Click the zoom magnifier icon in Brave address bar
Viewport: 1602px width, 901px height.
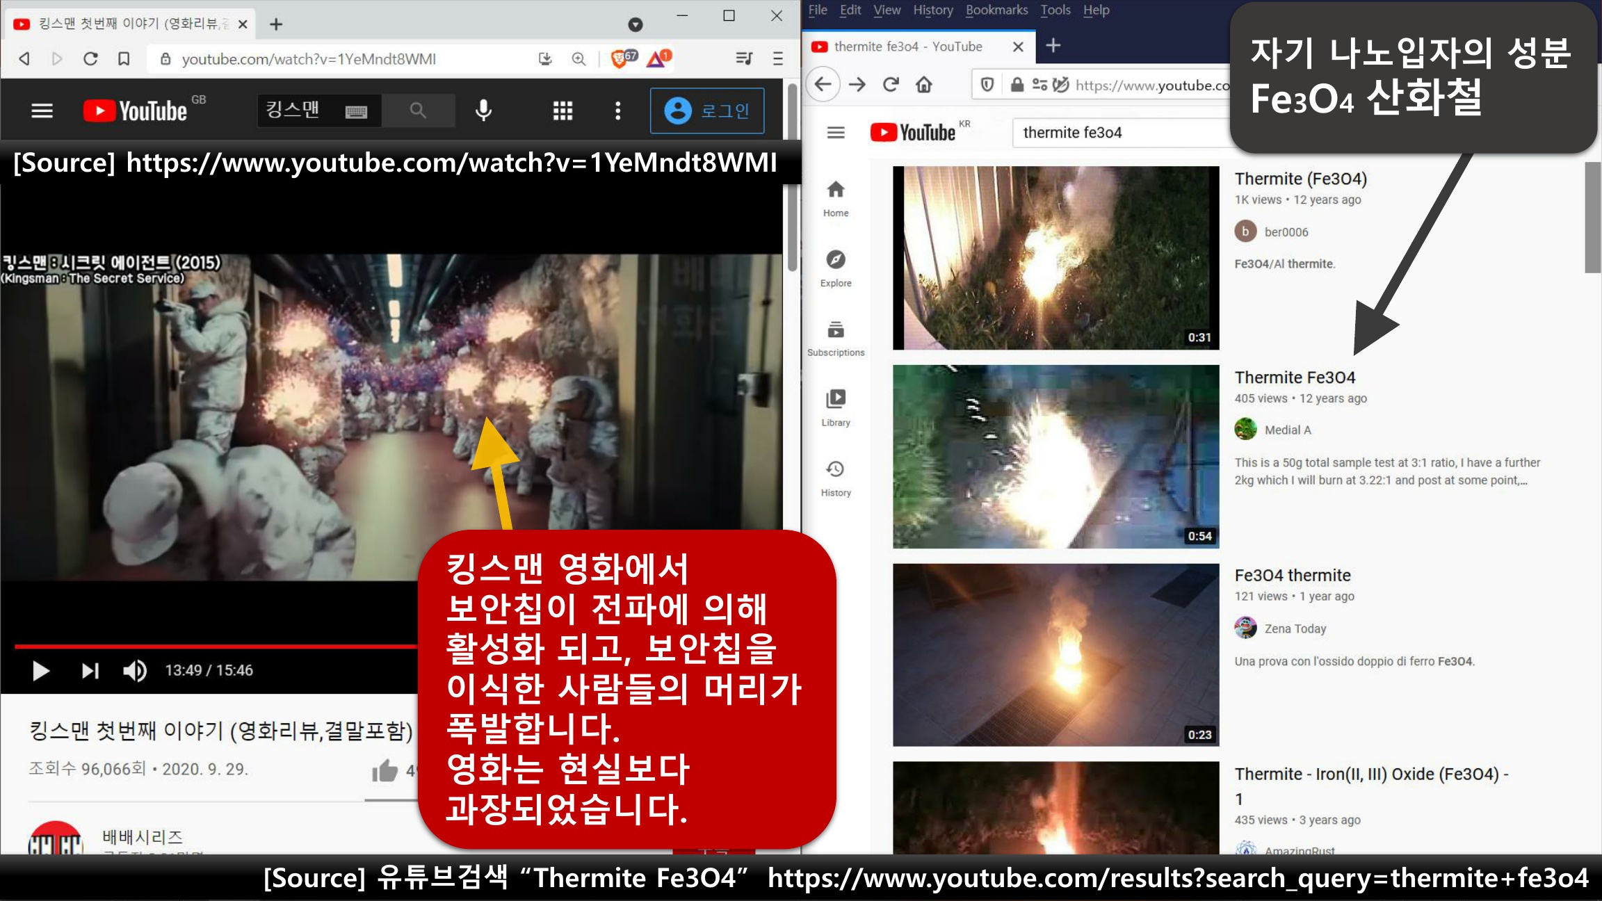point(578,59)
